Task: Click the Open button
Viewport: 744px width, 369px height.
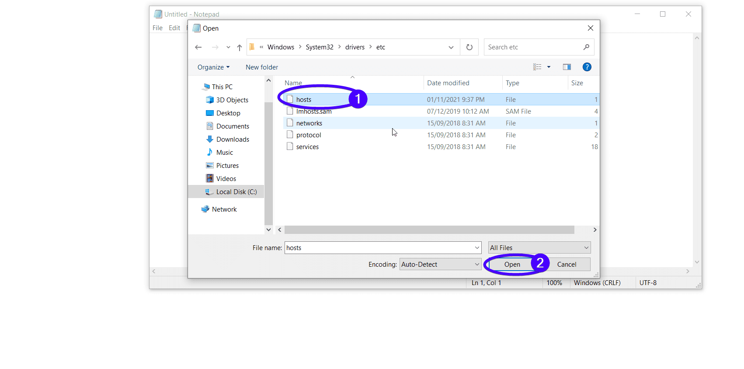Action: click(512, 265)
